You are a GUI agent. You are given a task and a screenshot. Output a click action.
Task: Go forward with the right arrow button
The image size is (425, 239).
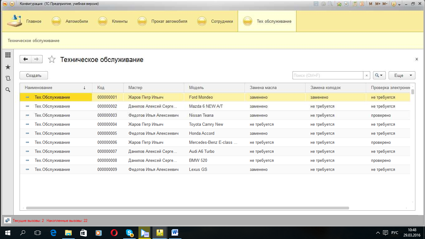[37, 59]
